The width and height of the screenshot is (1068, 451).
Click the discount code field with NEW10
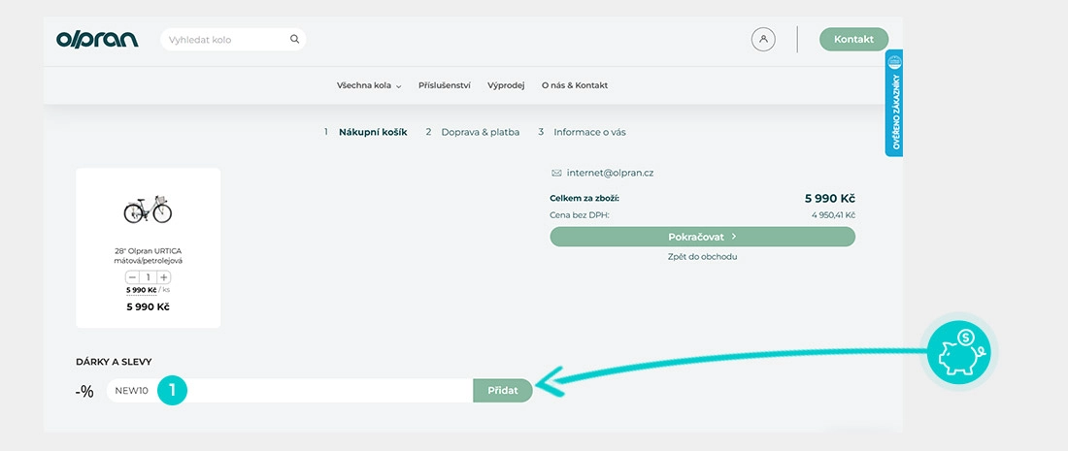pyautogui.click(x=289, y=391)
